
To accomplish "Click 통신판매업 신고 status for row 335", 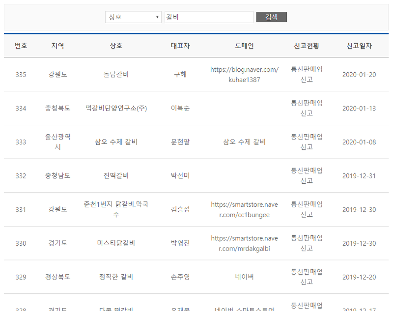I will (307, 75).
